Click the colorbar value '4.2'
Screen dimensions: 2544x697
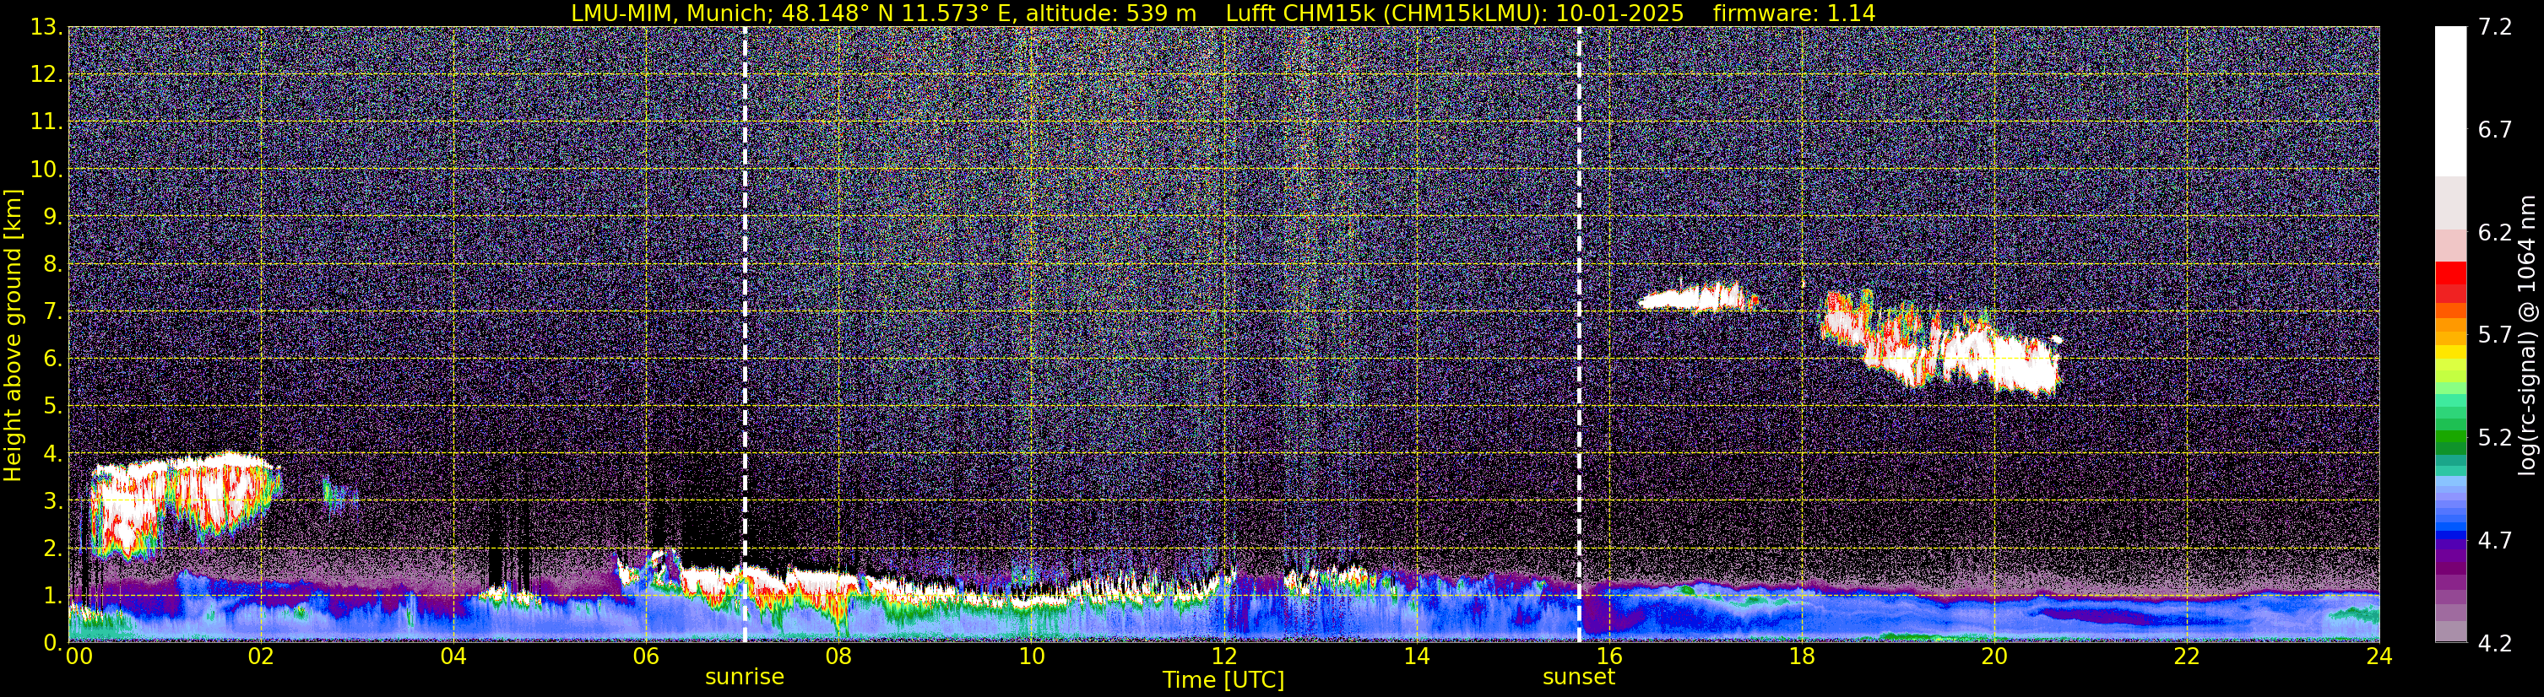pyautogui.click(x=2495, y=644)
